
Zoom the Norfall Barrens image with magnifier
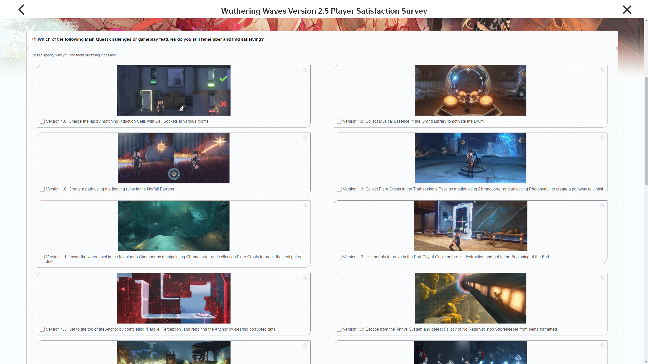(305, 138)
